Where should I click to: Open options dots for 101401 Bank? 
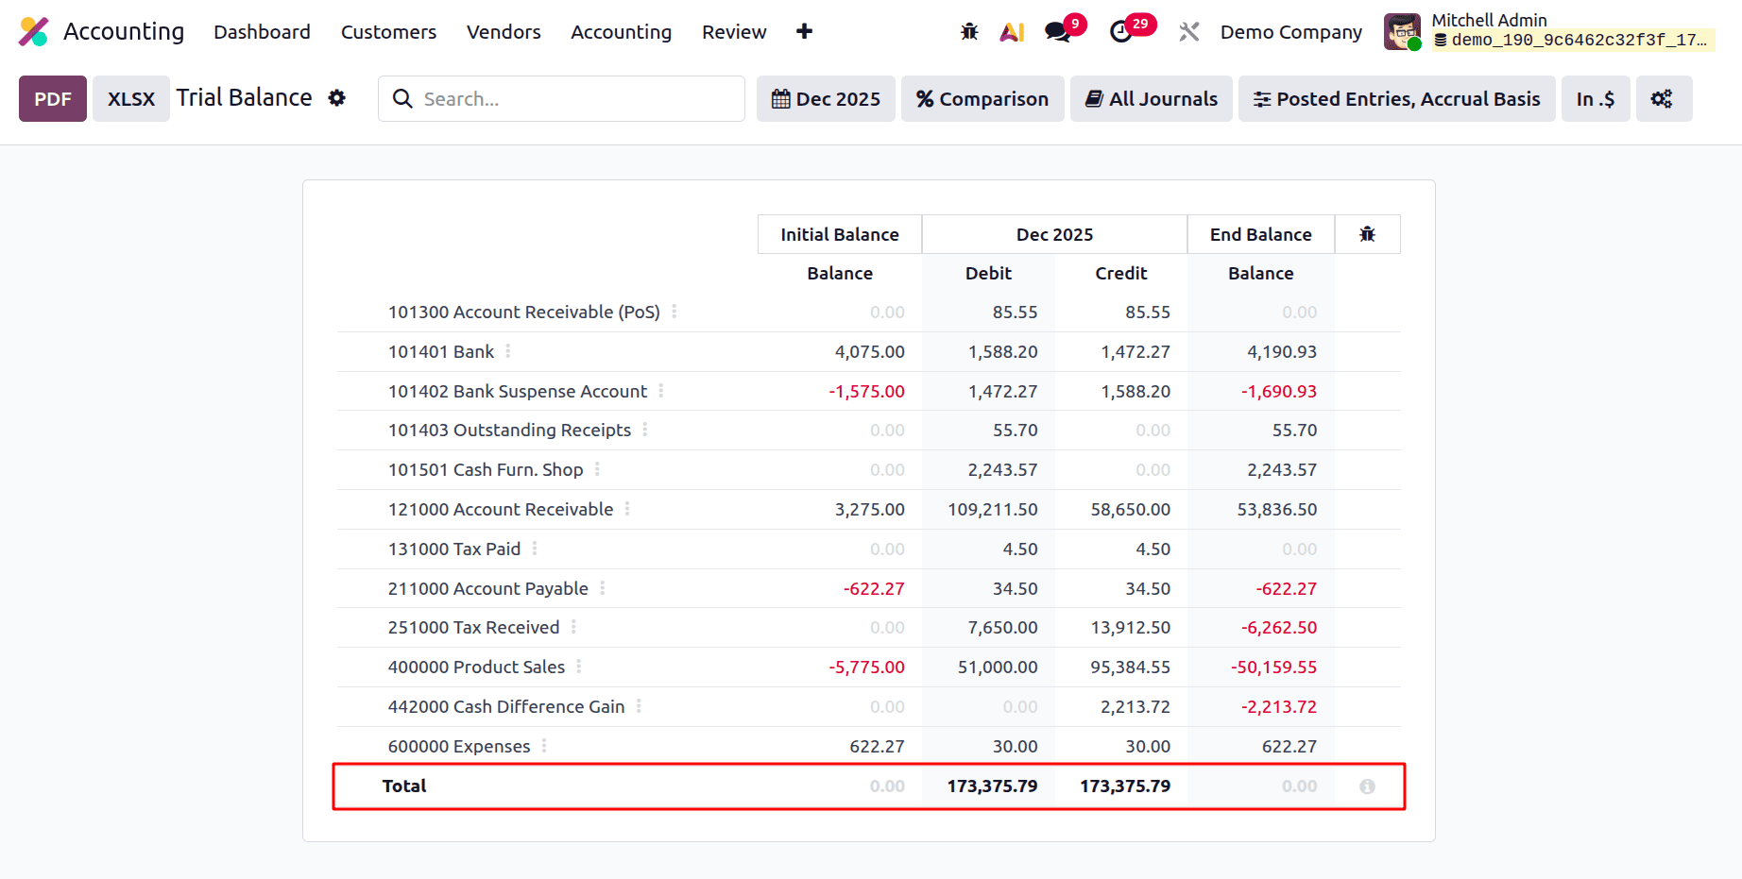(x=508, y=351)
